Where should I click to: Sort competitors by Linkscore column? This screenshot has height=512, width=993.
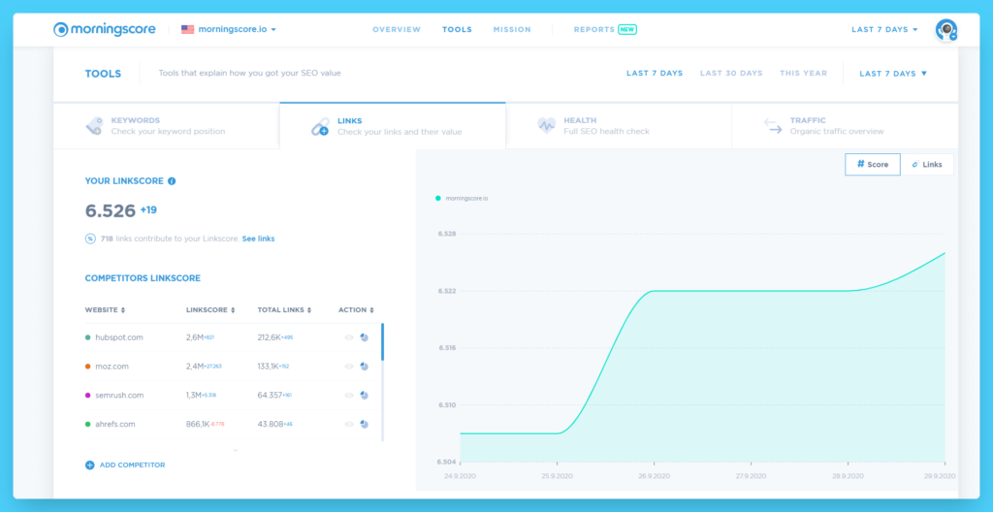click(x=210, y=310)
